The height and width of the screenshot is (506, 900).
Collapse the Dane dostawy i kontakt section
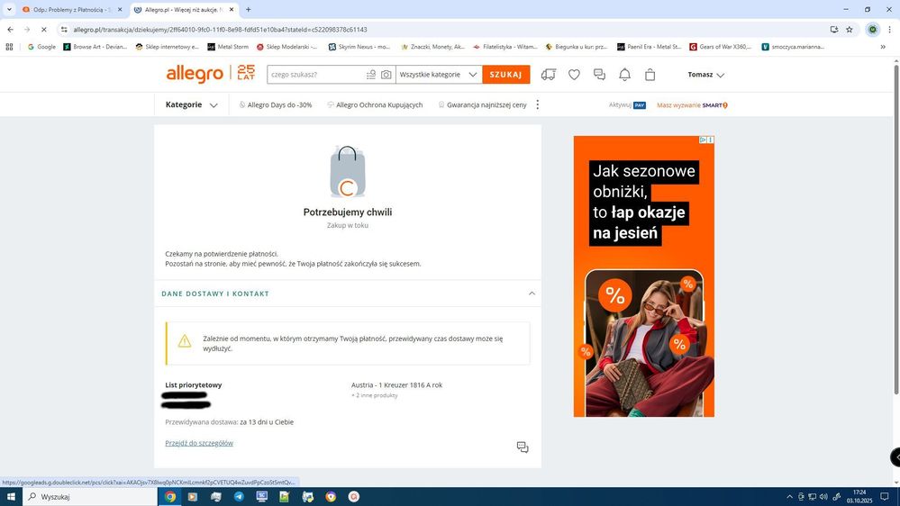click(532, 294)
